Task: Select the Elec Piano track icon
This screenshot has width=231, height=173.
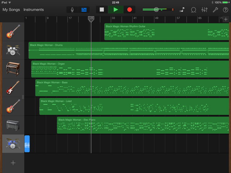Action: point(13,125)
